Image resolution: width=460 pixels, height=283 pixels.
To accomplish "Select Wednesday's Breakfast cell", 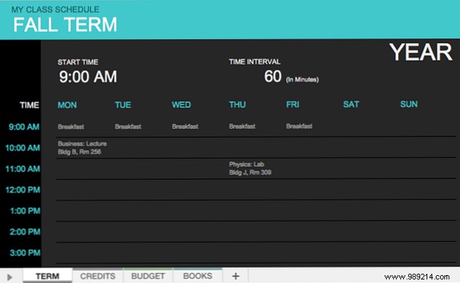I will (185, 127).
